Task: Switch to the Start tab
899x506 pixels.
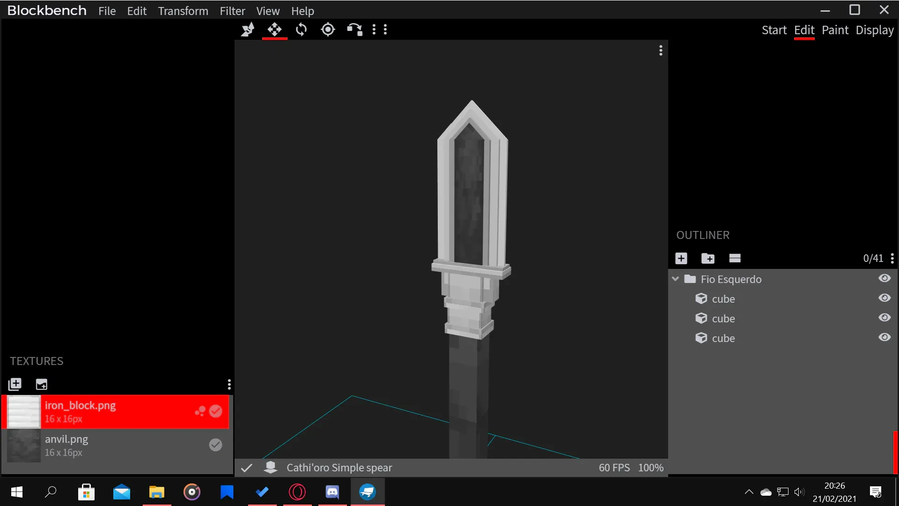Action: pyautogui.click(x=774, y=30)
